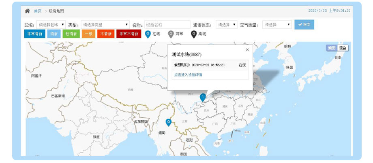This screenshot has width=373, height=163.
Task: Open the 点击进入设备详情 device details link
Action: coord(189,75)
